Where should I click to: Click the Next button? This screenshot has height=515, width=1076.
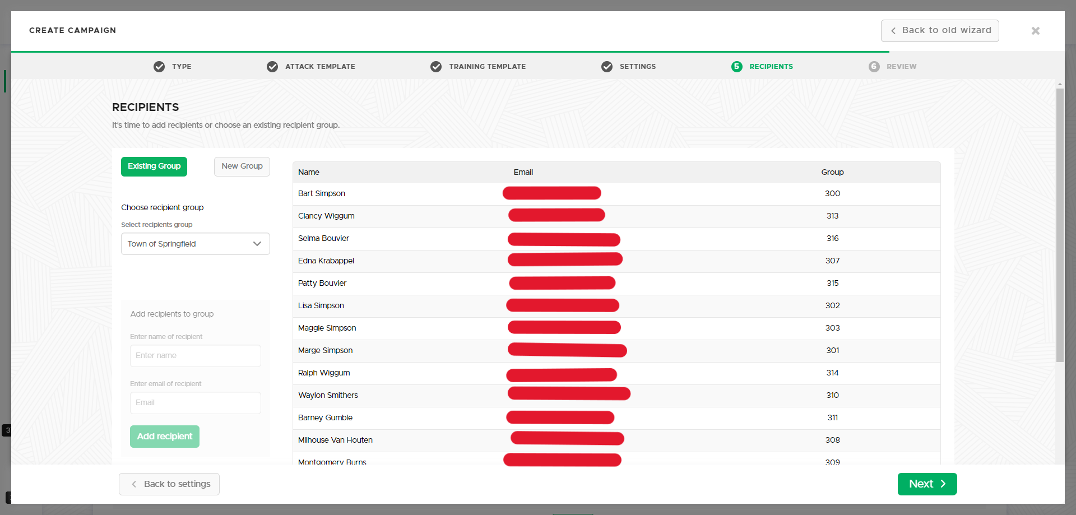[927, 484]
